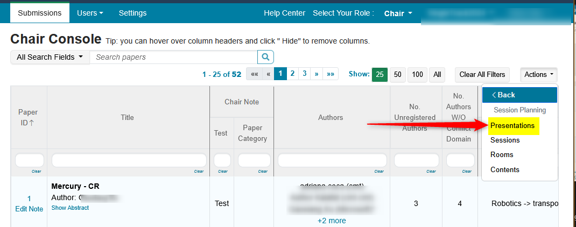Select Presentations from Actions menu

512,126
